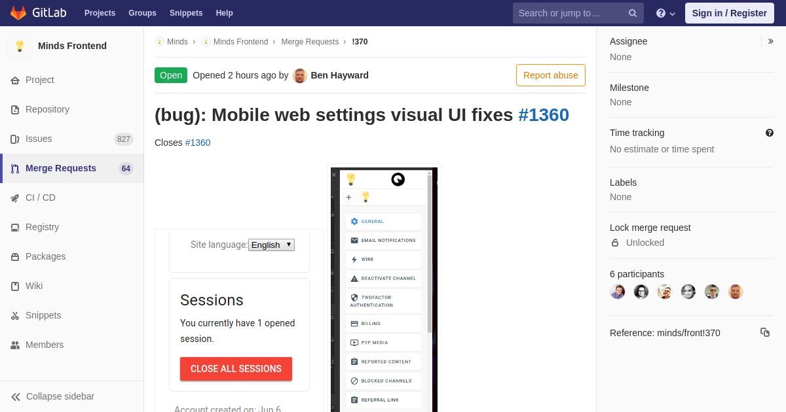Open Issues via the sidebar icon
This screenshot has height=412, width=786.
pos(15,139)
